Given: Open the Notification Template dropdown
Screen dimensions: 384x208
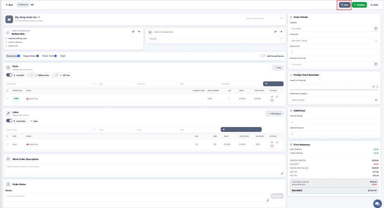Looking at the screenshot, I should (x=334, y=100).
